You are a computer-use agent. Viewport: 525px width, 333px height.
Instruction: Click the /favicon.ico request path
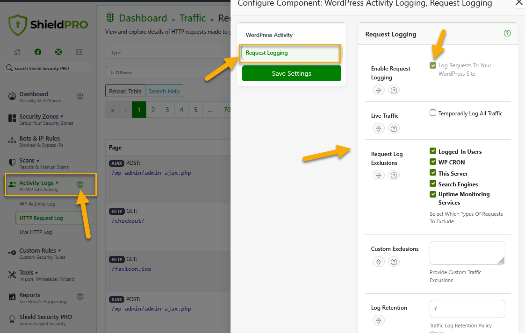point(131,269)
